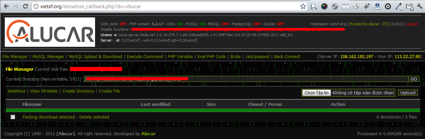Open the MySQL Manager menu item
This screenshot has height=139, width=425.
click(x=48, y=57)
